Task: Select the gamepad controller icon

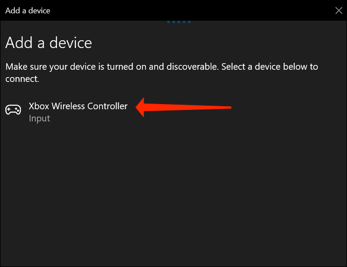Action: (13, 109)
